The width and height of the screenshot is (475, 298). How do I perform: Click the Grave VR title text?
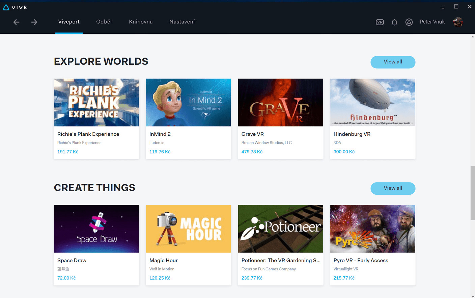[x=253, y=134]
